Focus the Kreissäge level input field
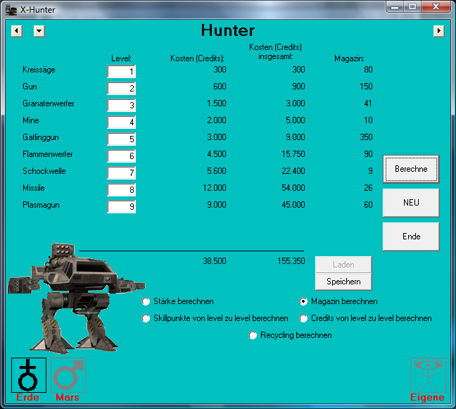 [121, 72]
